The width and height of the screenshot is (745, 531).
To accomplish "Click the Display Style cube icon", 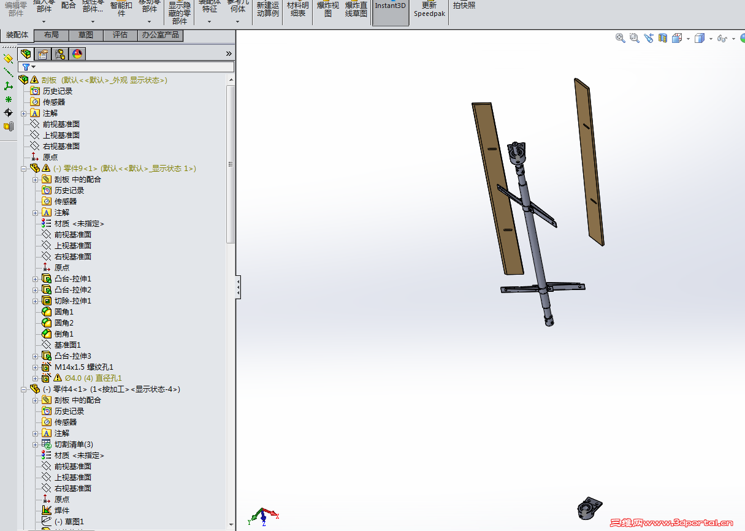I will pos(700,38).
